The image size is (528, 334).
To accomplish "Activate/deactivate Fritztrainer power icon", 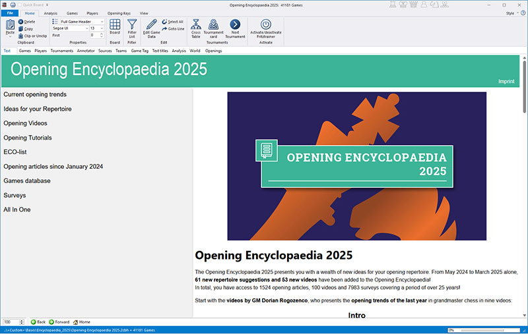I will point(265,24).
